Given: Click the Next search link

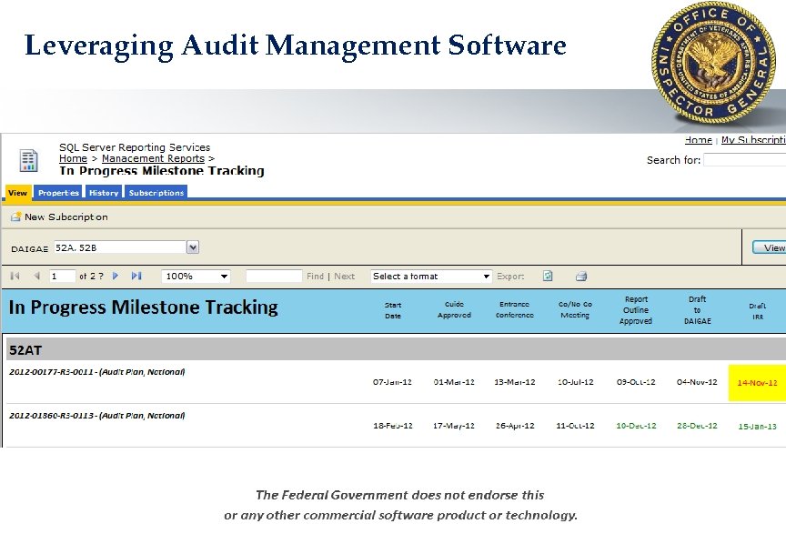Looking at the screenshot, I should coord(345,277).
